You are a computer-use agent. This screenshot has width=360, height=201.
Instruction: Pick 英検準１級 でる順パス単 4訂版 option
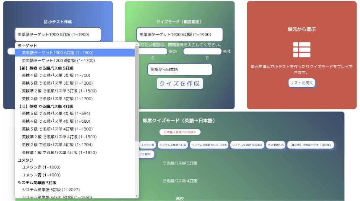click(x=59, y=152)
